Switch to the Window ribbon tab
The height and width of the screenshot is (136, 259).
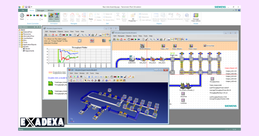point(51,10)
